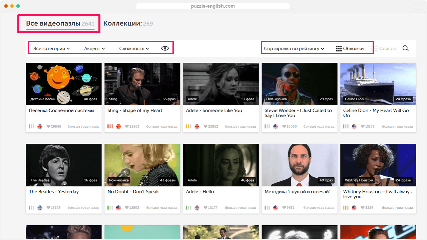The width and height of the screenshot is (427, 240).
Task: Click heart icon on Adele - Hello card
Action: (205, 208)
